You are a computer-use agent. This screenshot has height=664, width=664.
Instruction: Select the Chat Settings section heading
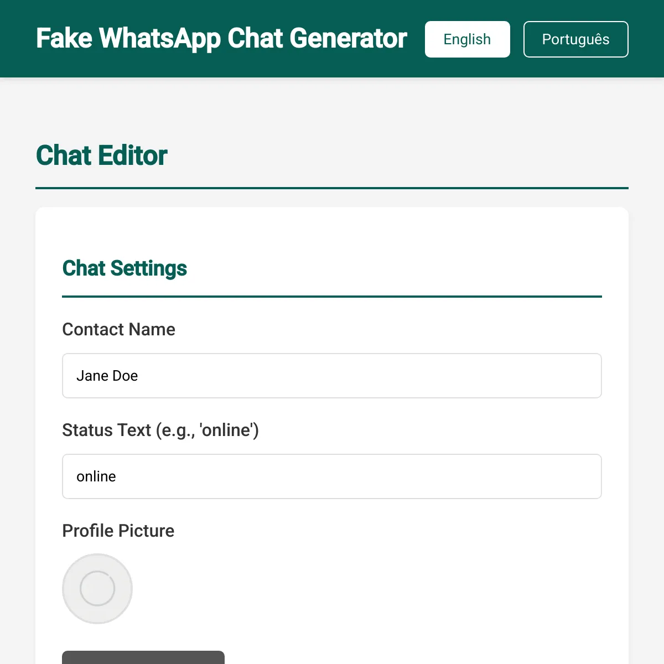tap(124, 268)
